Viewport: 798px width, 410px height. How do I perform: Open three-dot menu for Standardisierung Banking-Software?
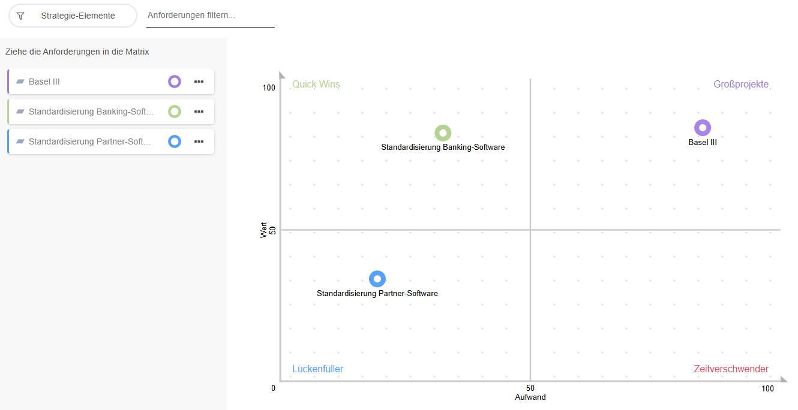tap(199, 111)
